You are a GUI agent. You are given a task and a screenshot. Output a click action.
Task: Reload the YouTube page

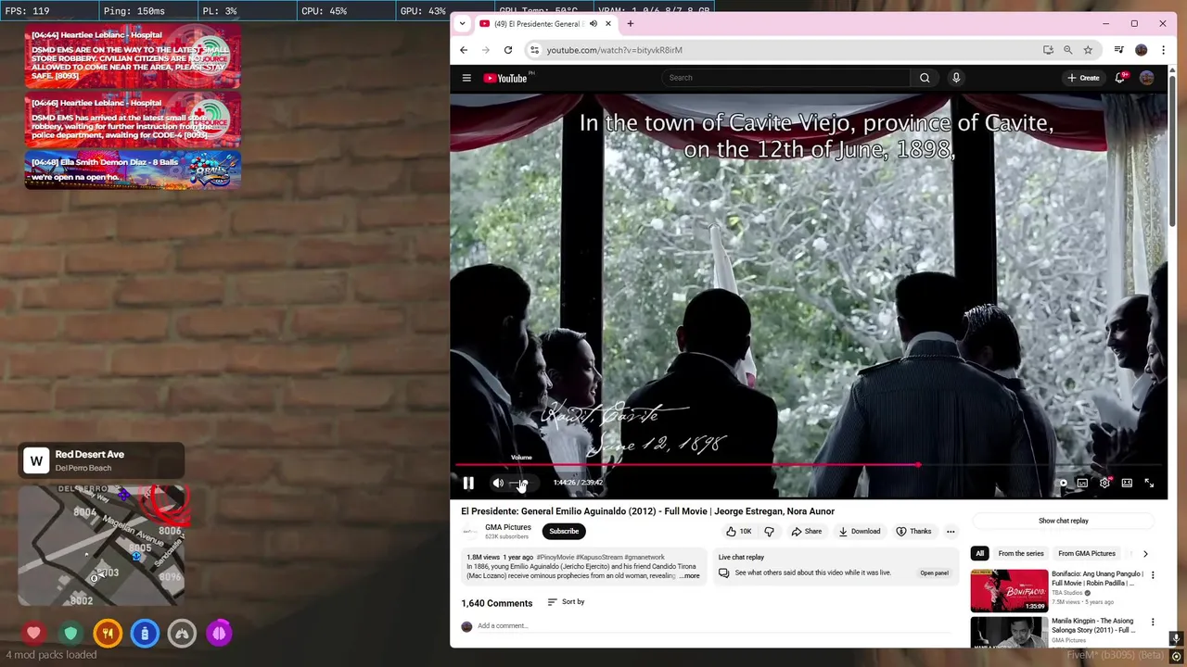(x=508, y=50)
